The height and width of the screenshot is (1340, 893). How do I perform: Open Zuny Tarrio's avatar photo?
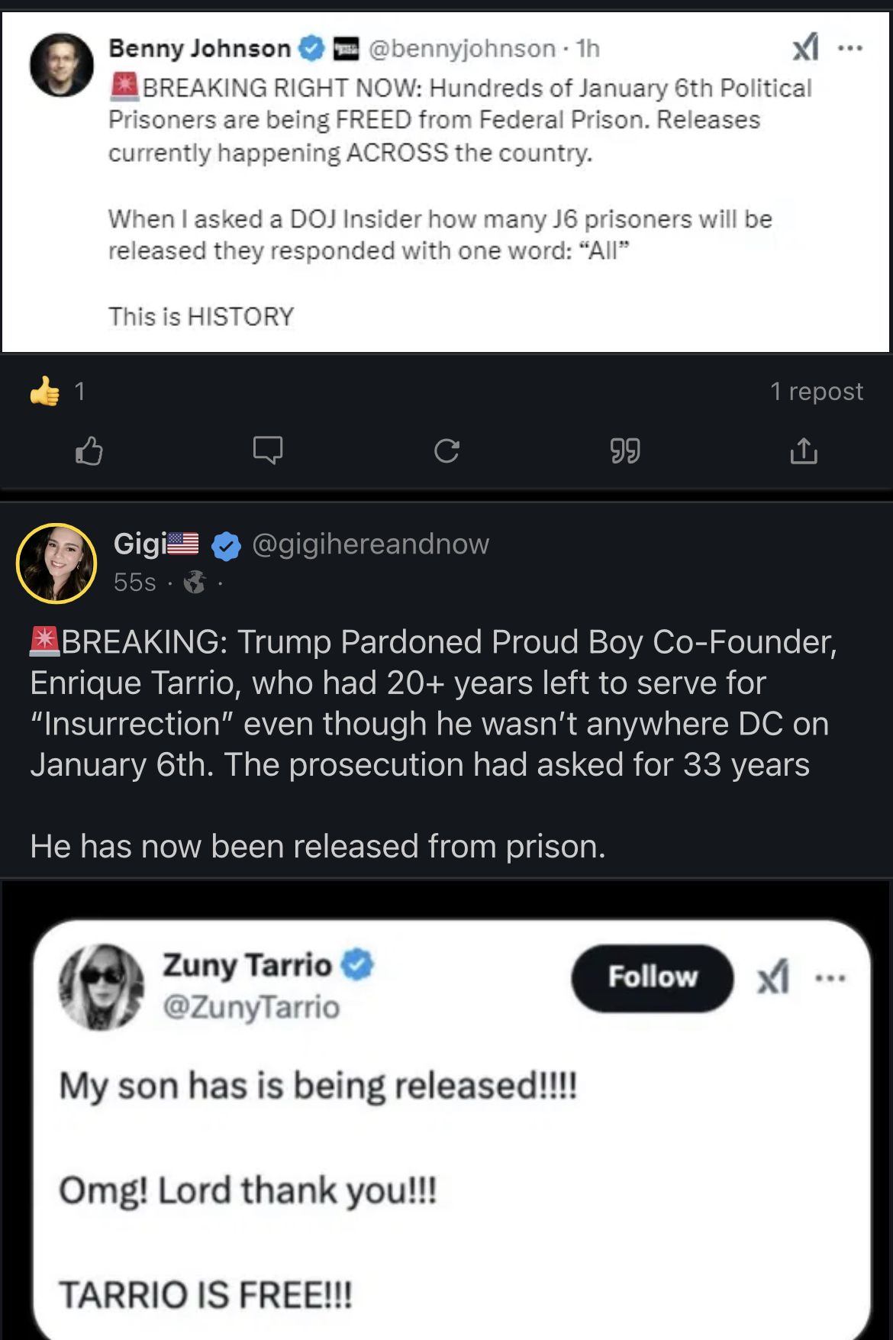(102, 987)
